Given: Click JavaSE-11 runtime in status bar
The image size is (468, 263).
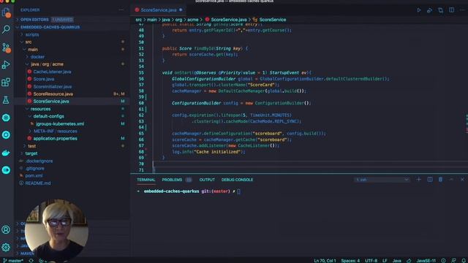Looking at the screenshot, I should (x=426, y=261).
